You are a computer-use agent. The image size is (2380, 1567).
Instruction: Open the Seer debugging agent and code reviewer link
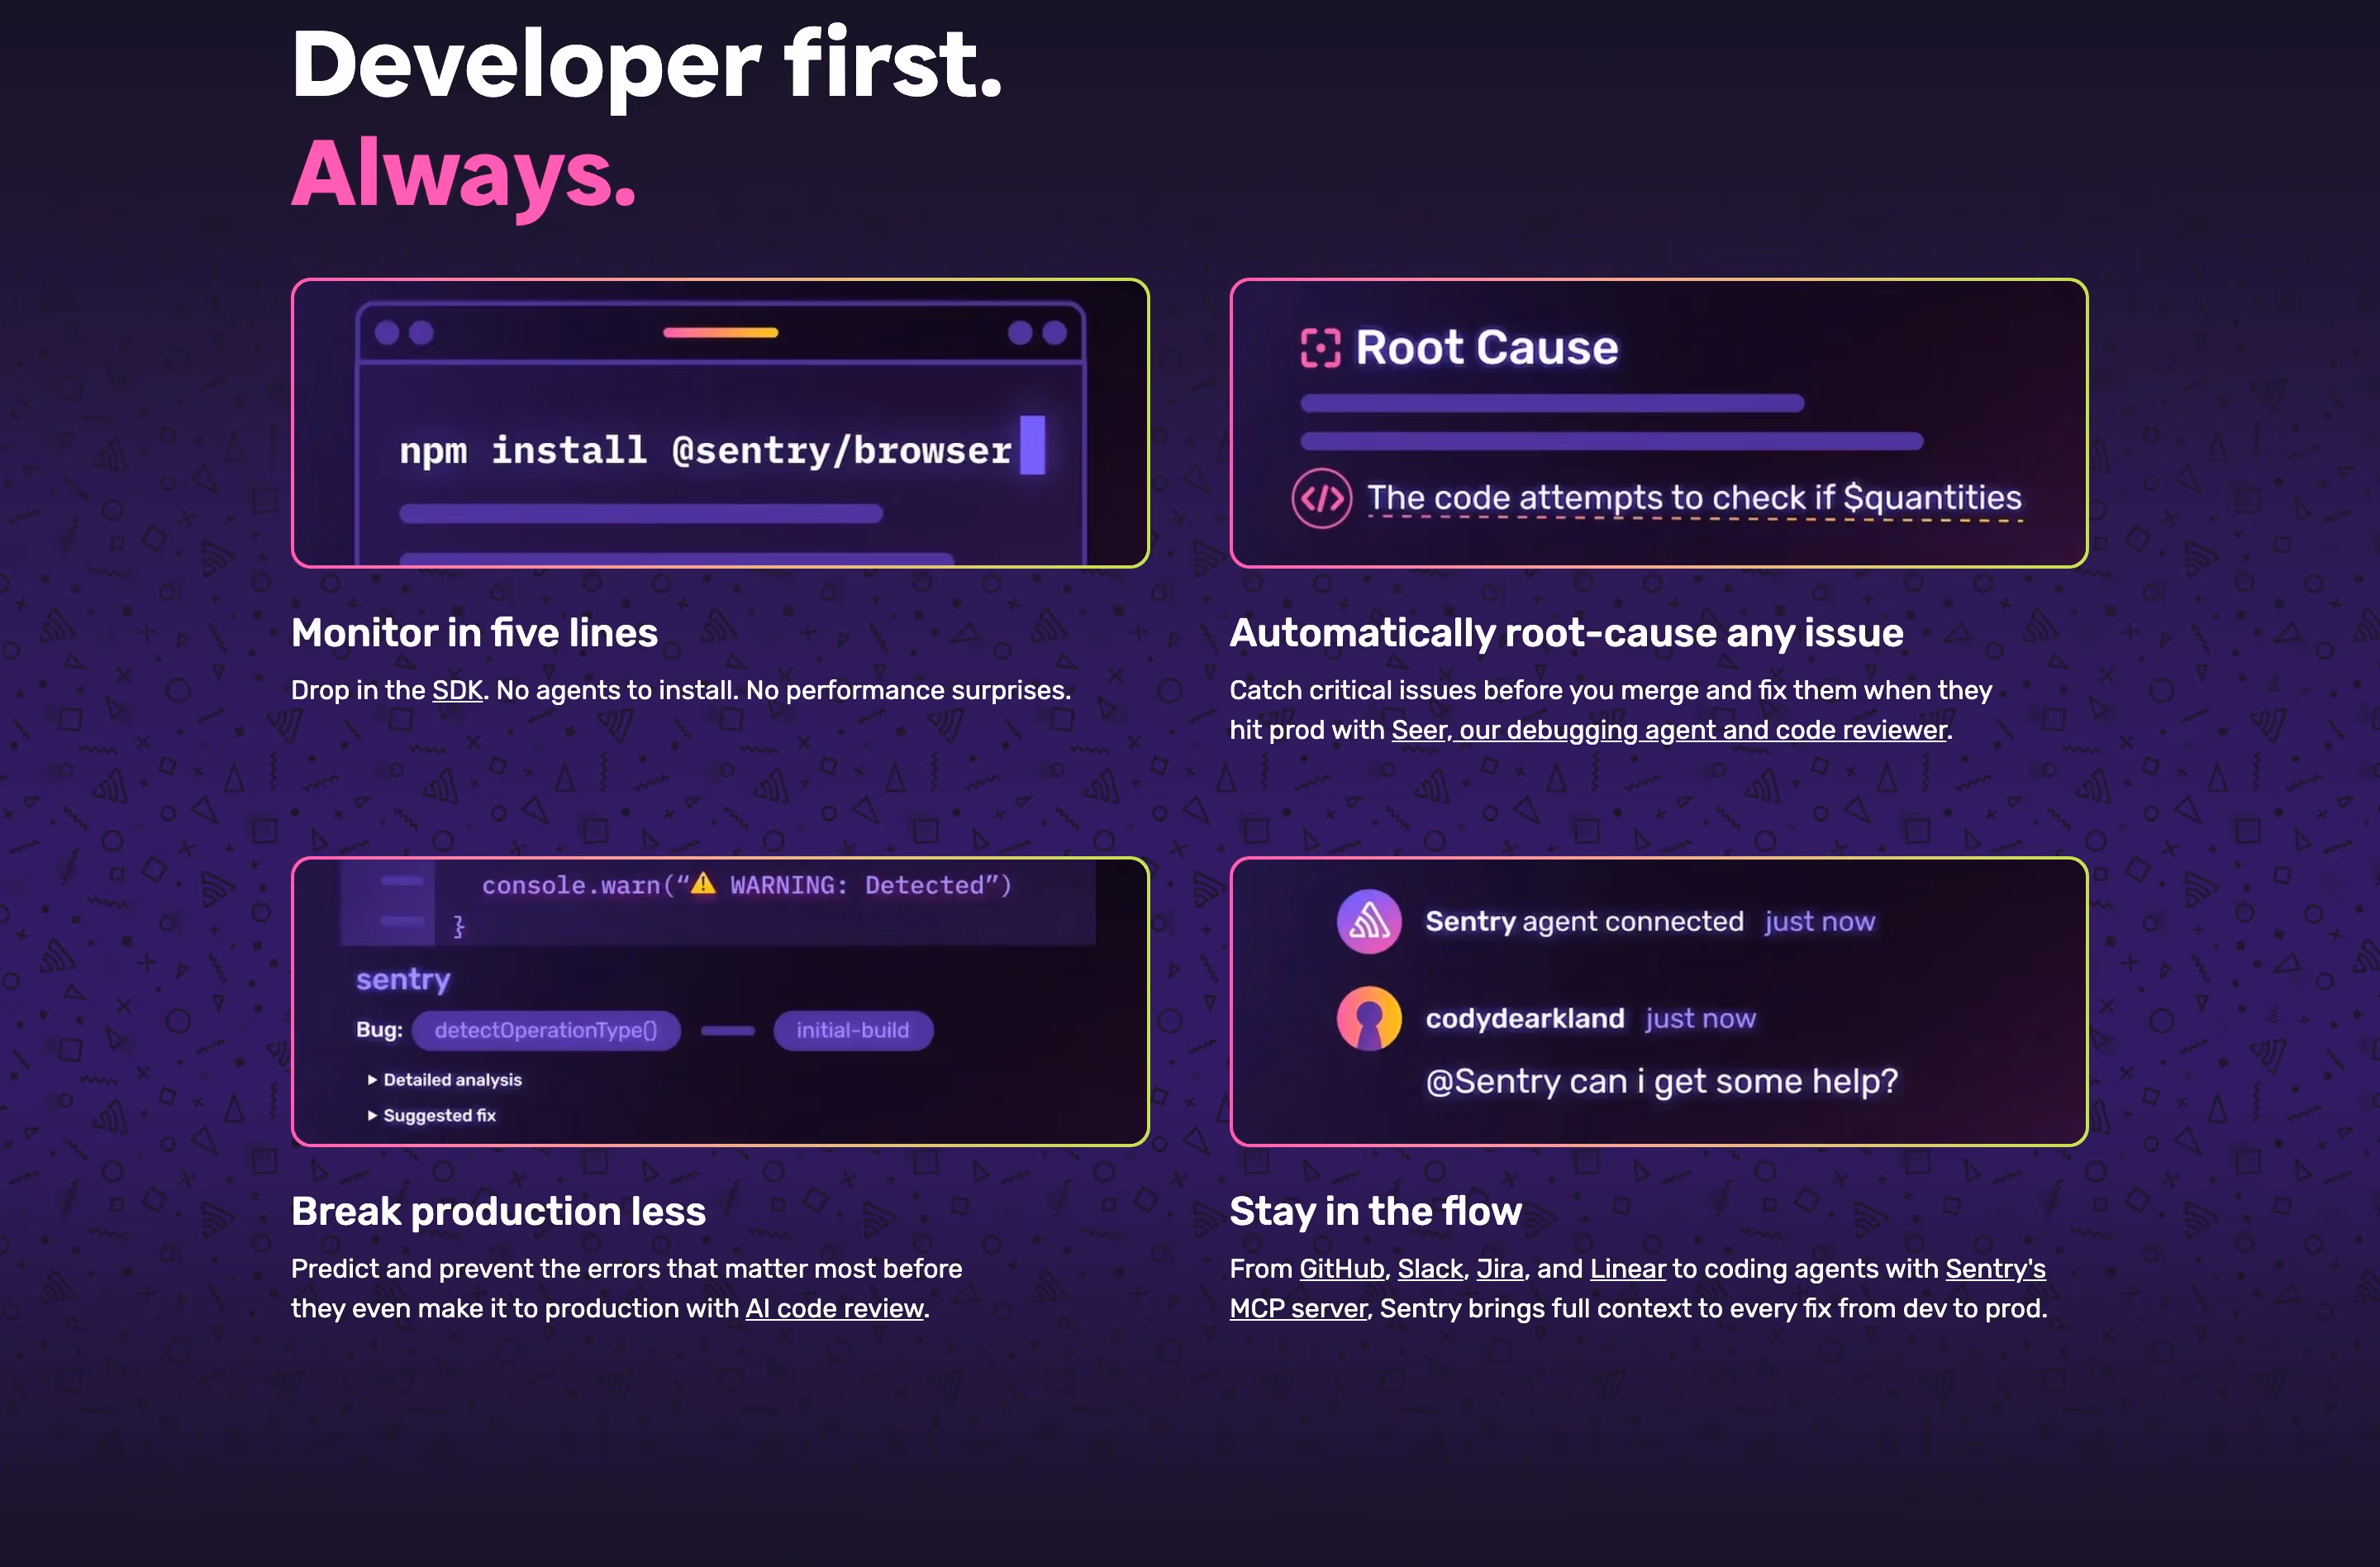1669,730
